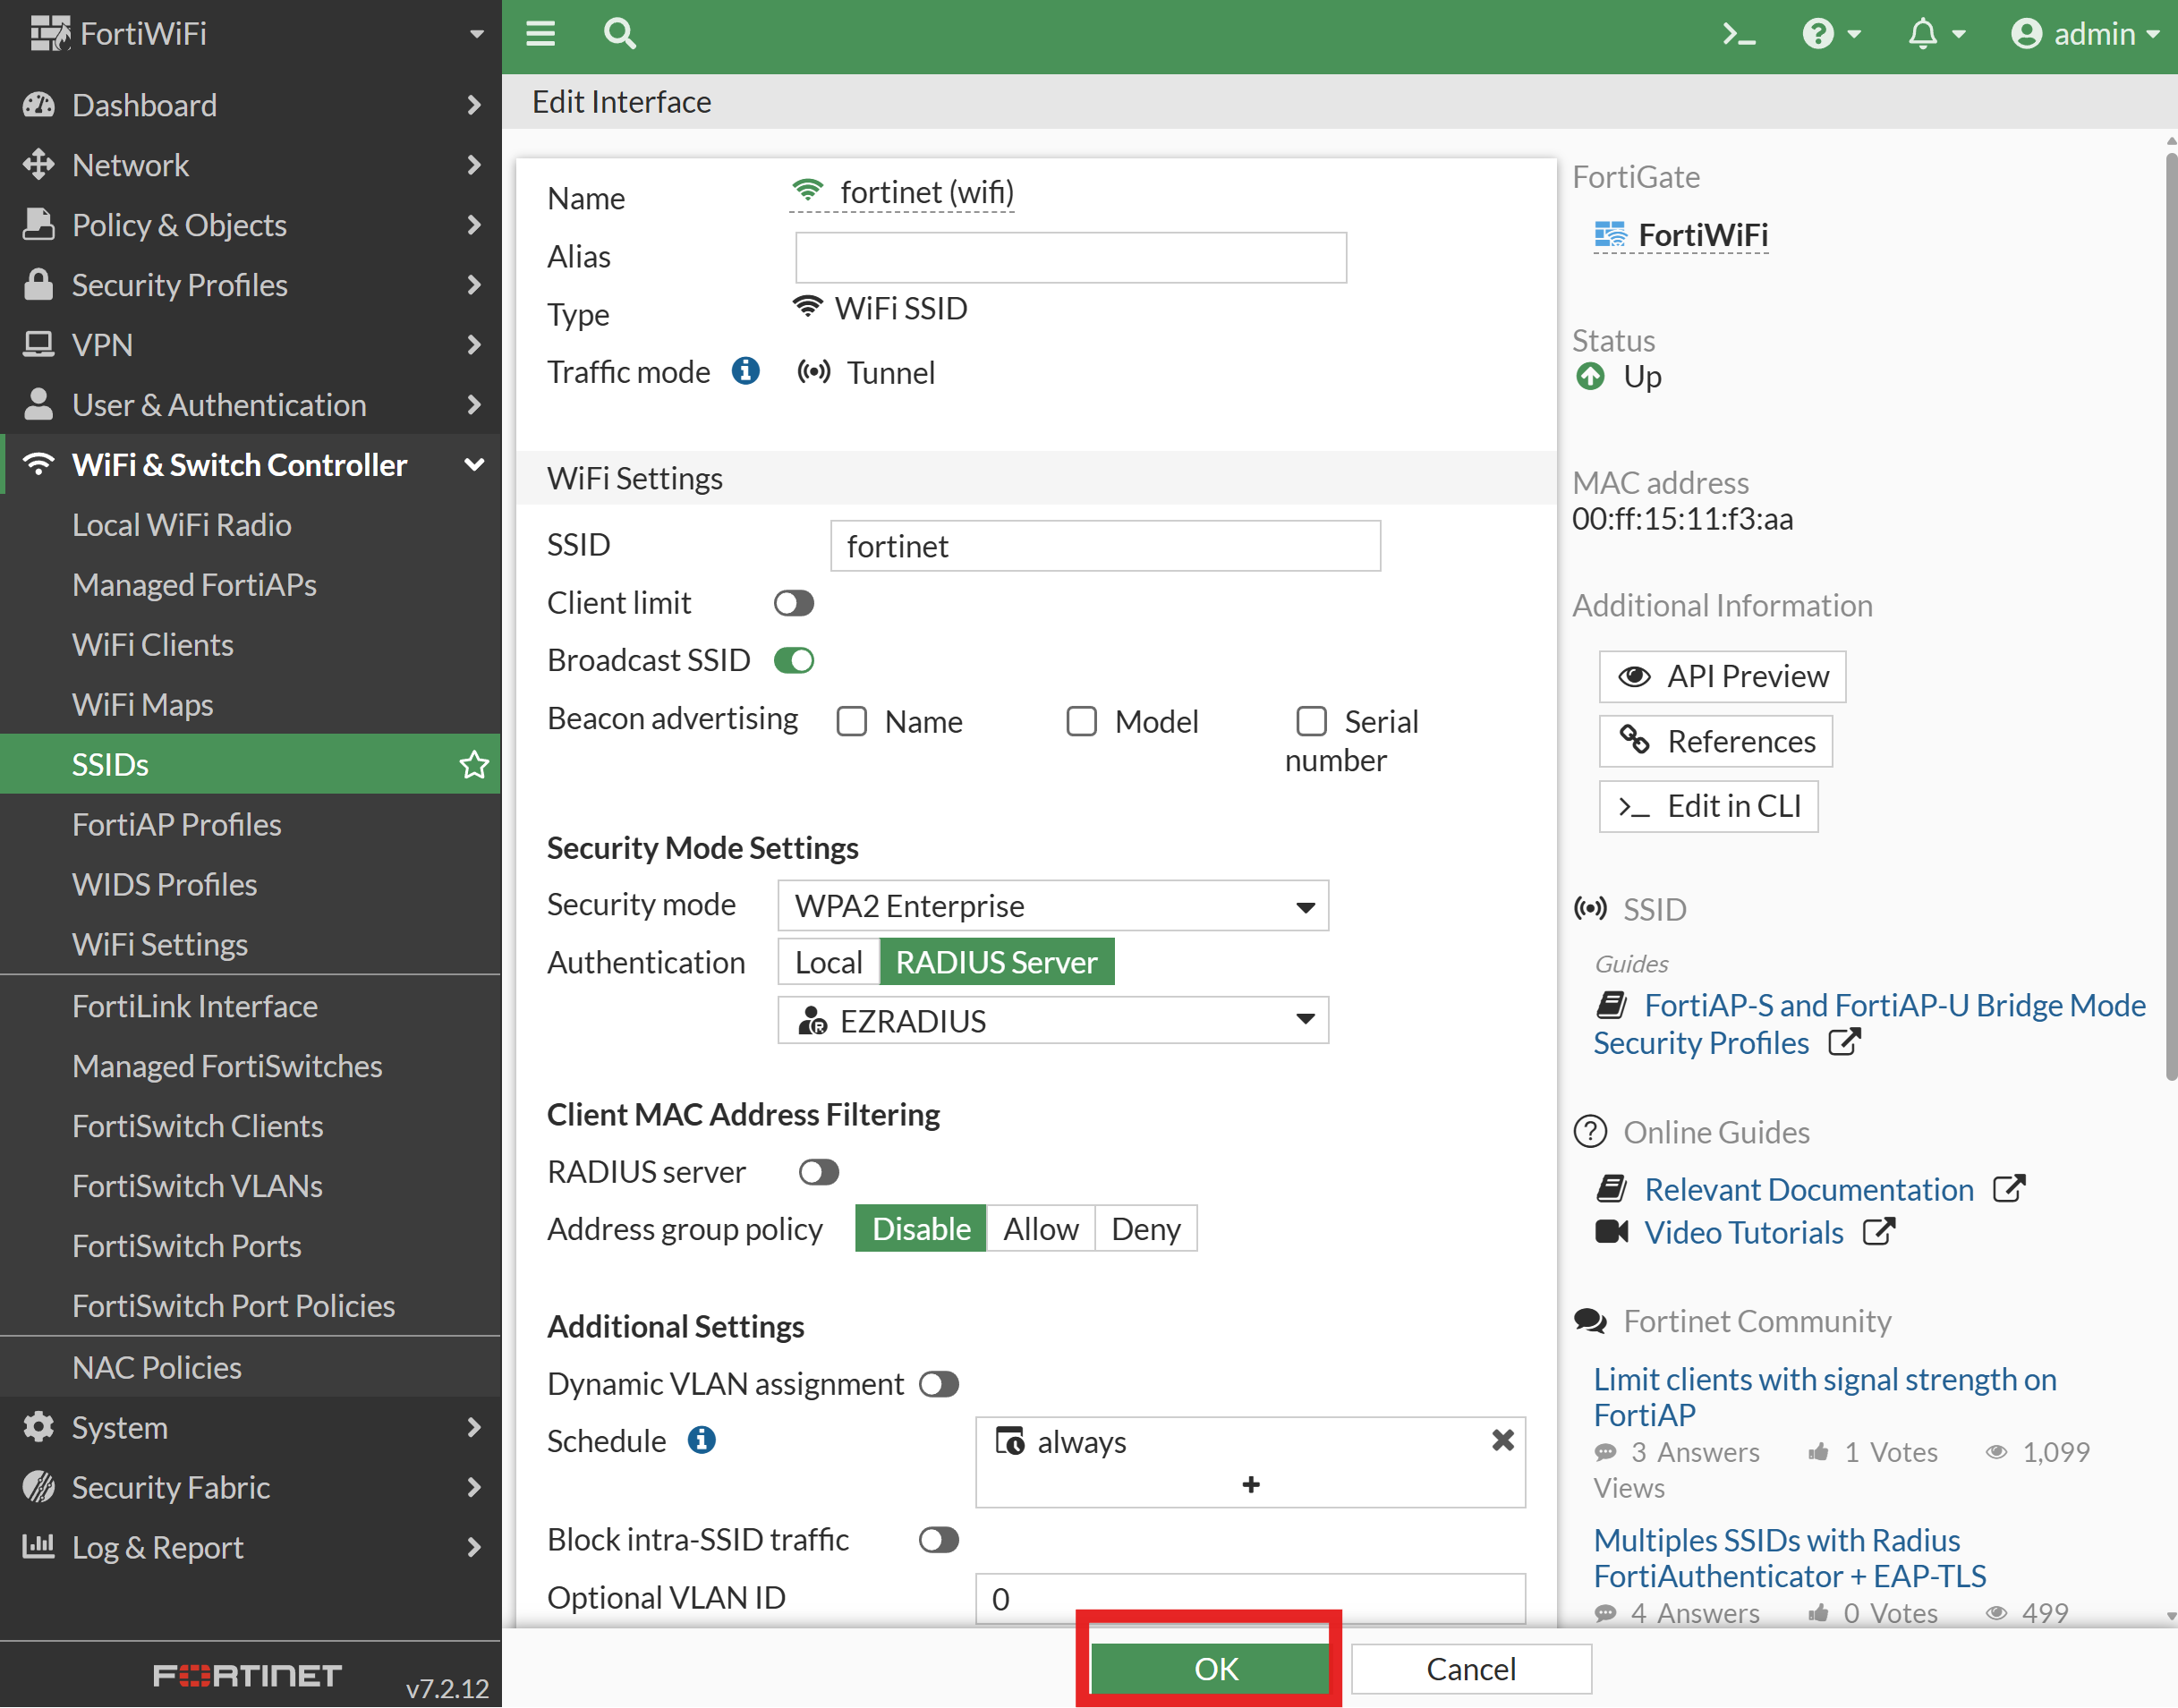Click the hamburger menu to collapse the sidebar

point(540,33)
